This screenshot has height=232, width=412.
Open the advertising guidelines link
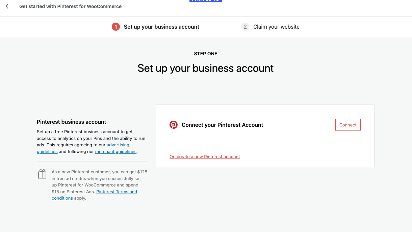(x=118, y=145)
